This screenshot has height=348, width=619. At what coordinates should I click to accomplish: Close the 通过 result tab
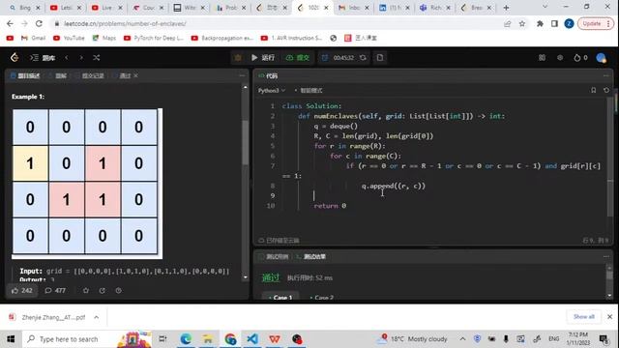(x=135, y=75)
